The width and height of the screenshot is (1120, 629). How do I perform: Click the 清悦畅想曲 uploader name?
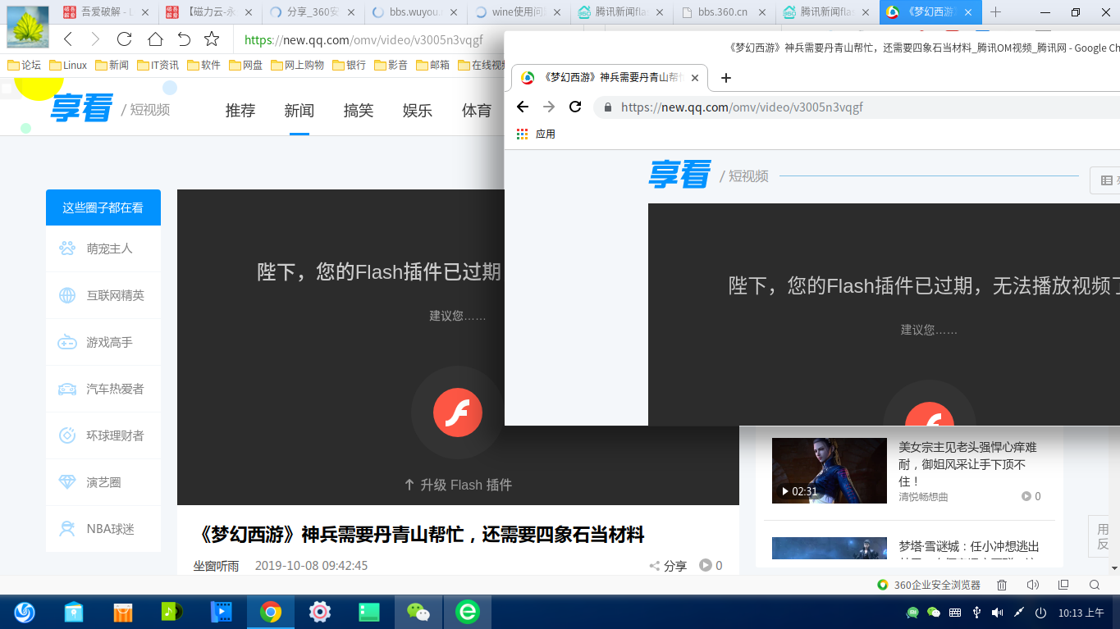[923, 496]
